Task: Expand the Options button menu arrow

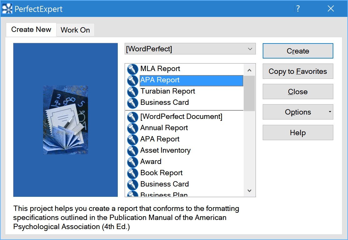Action: 330,112
